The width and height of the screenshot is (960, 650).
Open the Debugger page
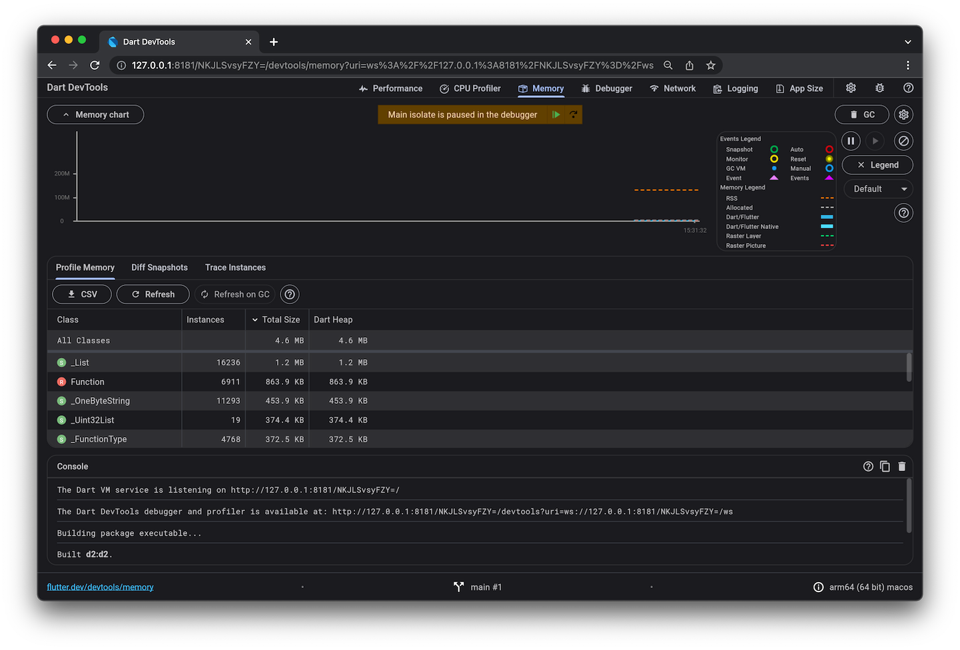pyautogui.click(x=606, y=88)
